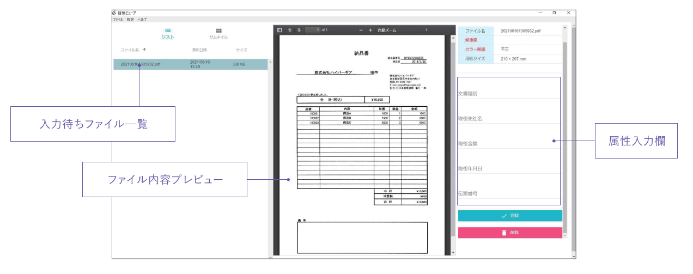Image resolution: width=693 pixels, height=274 pixels.
Task: Zoom out with the minus icon
Action: coord(361,30)
